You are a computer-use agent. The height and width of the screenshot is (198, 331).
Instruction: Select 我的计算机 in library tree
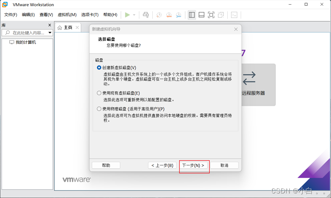coord(26,42)
